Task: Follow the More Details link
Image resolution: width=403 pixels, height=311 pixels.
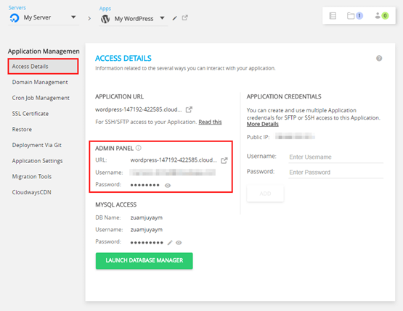Action: click(262, 124)
